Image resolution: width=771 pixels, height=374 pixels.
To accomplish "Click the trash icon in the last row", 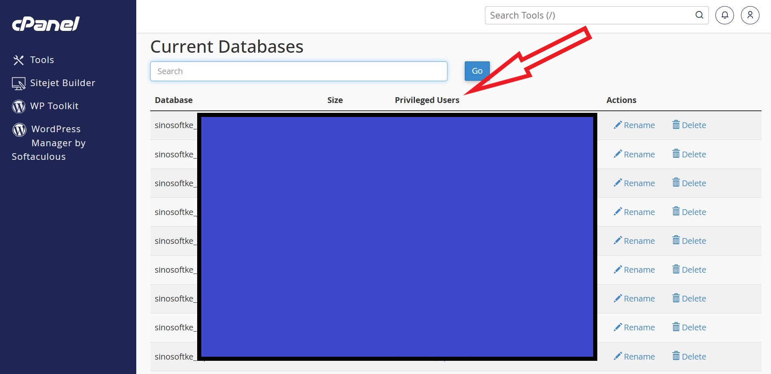I will 676,356.
